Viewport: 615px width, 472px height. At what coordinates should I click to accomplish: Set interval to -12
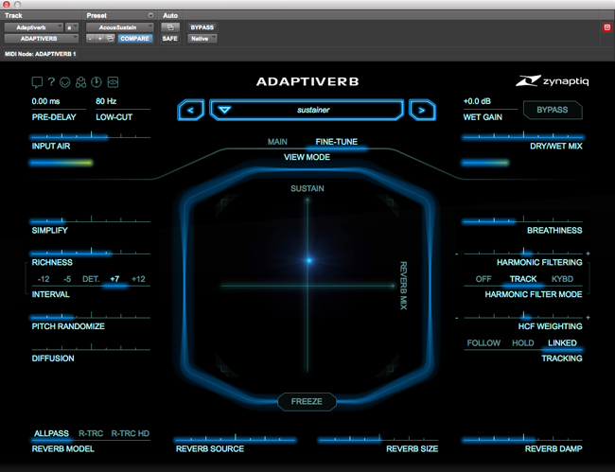click(44, 279)
